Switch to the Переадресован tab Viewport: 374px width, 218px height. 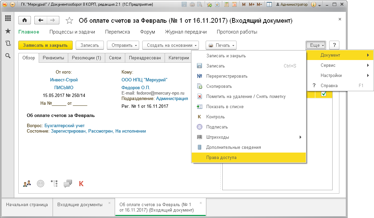(145, 58)
